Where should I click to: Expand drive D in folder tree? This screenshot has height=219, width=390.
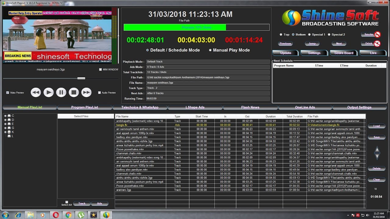5,120
